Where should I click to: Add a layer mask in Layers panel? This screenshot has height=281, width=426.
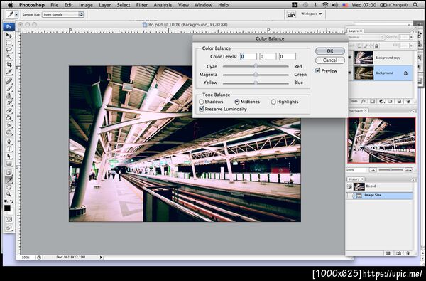tap(373, 101)
